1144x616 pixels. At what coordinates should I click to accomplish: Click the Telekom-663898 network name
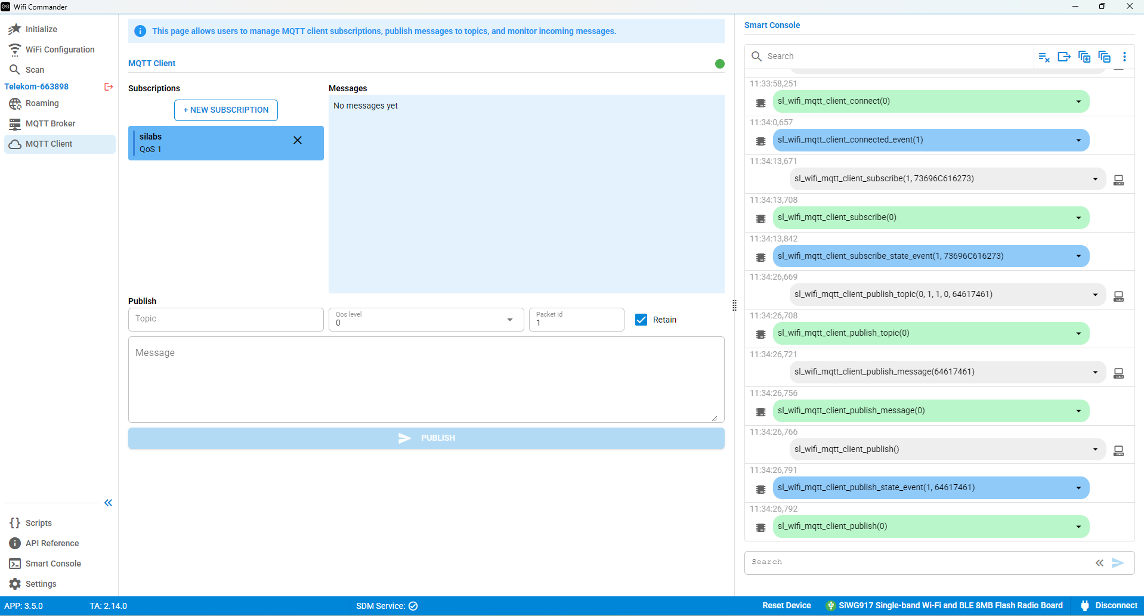tap(36, 86)
